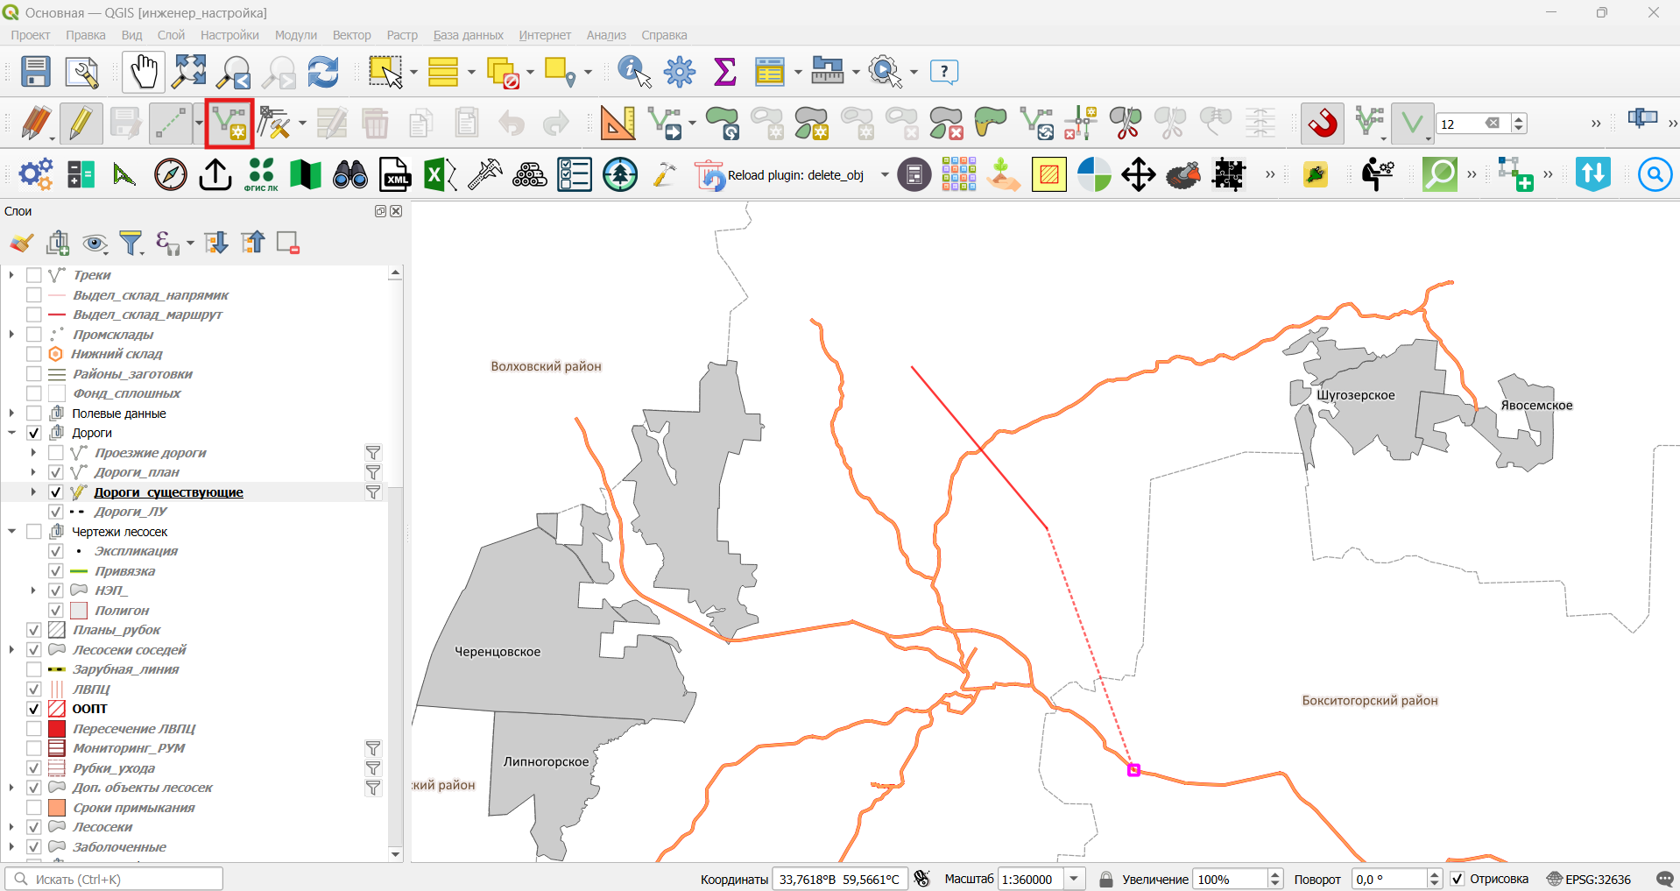Open the Statistical Summary sigma tool
The width and height of the screenshot is (1680, 891).
coord(724,72)
